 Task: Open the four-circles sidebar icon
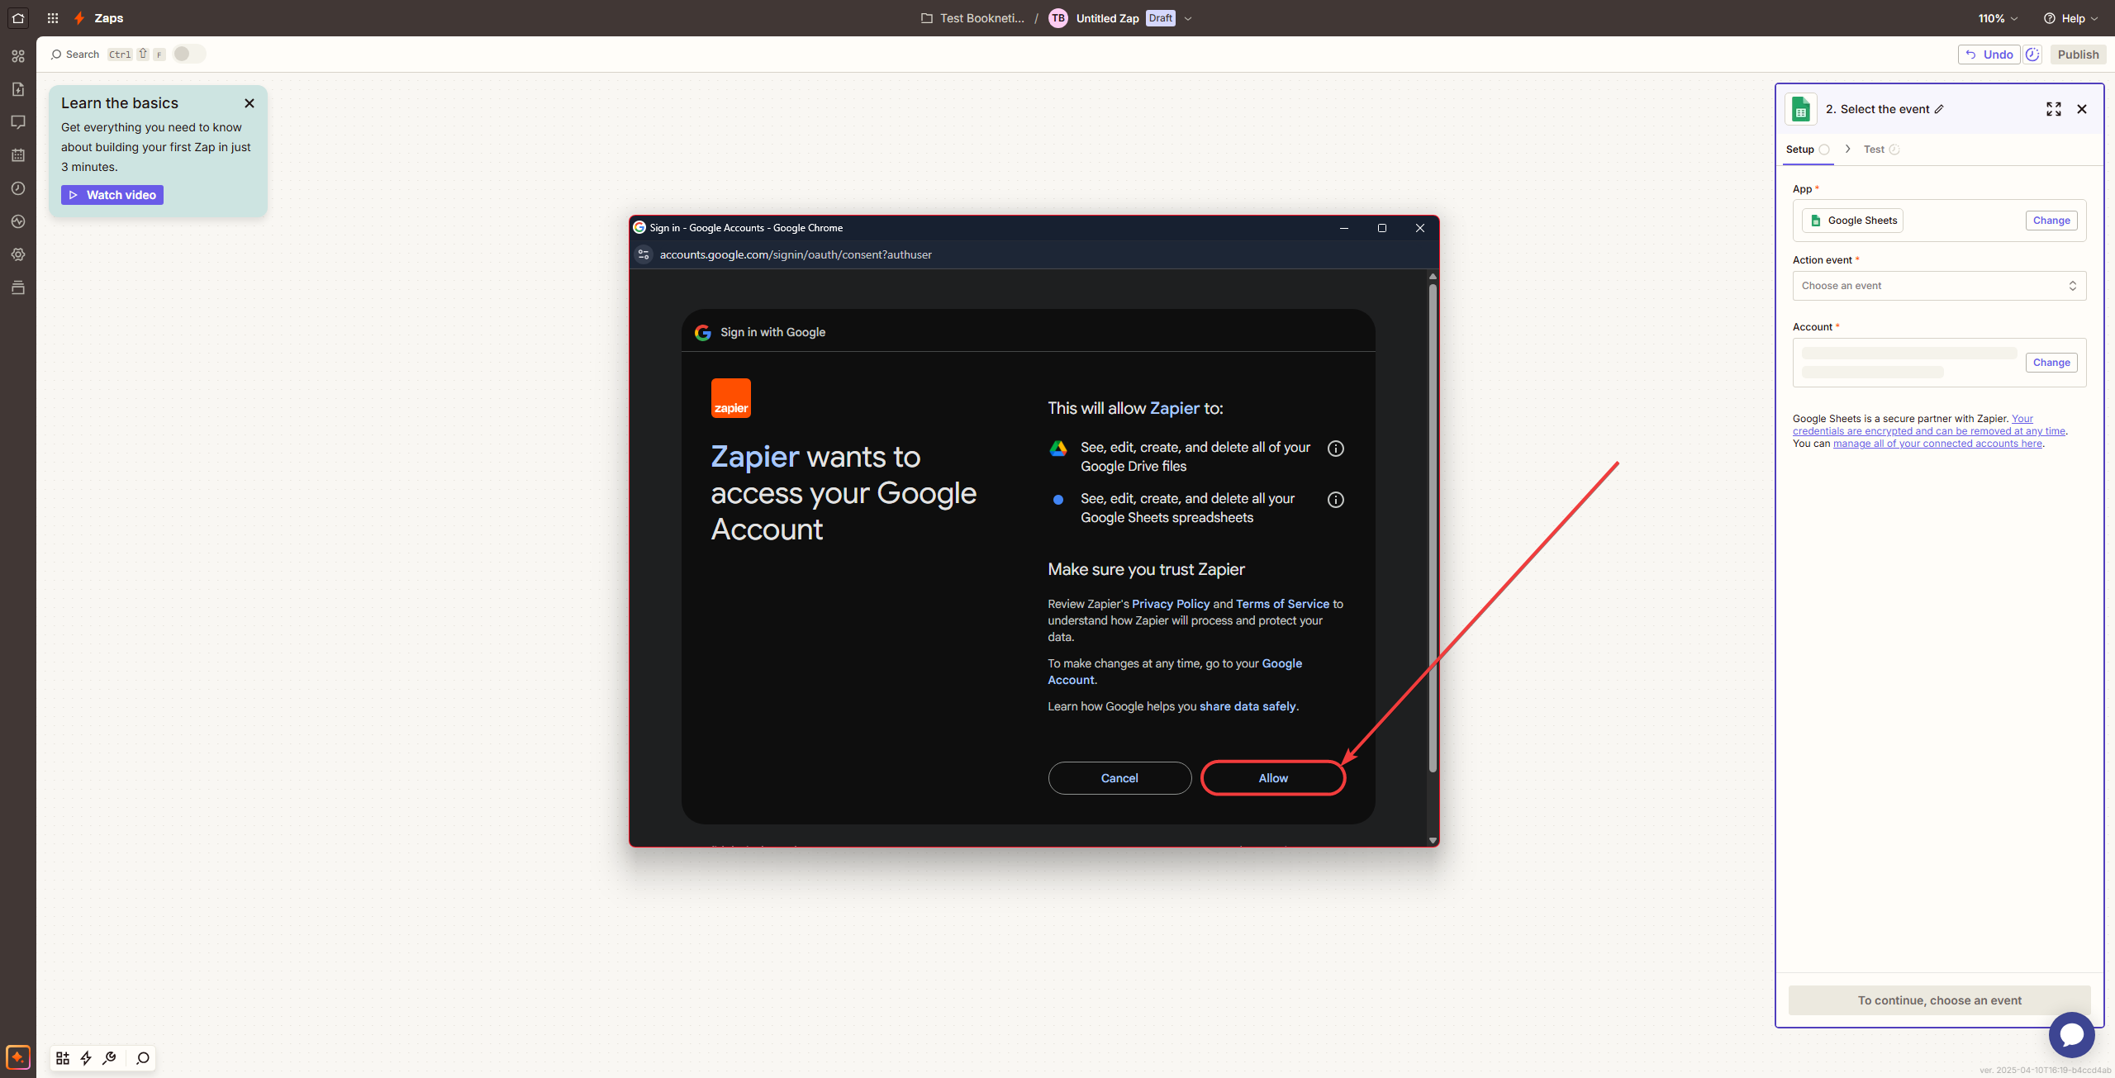(18, 56)
